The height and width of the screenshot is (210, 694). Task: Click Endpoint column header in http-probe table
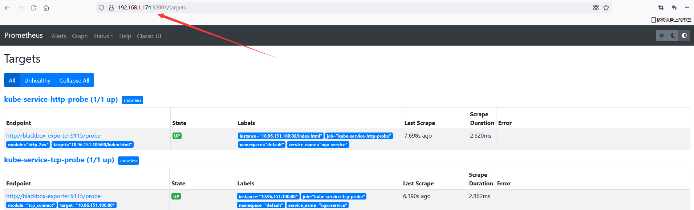point(19,123)
